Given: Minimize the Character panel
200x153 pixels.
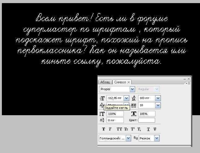Looking at the screenshot, I should click(185, 79).
